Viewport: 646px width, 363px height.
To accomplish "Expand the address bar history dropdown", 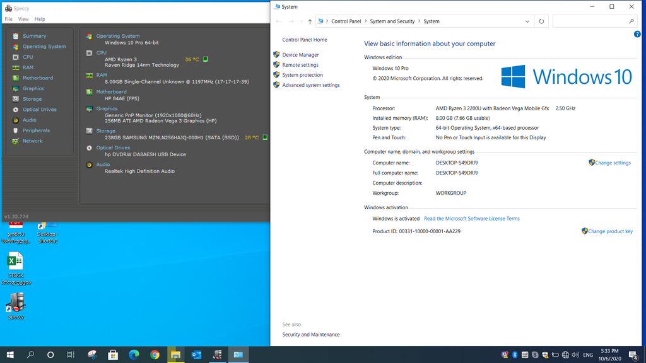I will (x=527, y=21).
